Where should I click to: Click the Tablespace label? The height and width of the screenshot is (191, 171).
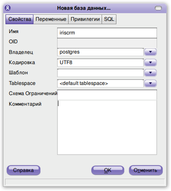point(22,83)
